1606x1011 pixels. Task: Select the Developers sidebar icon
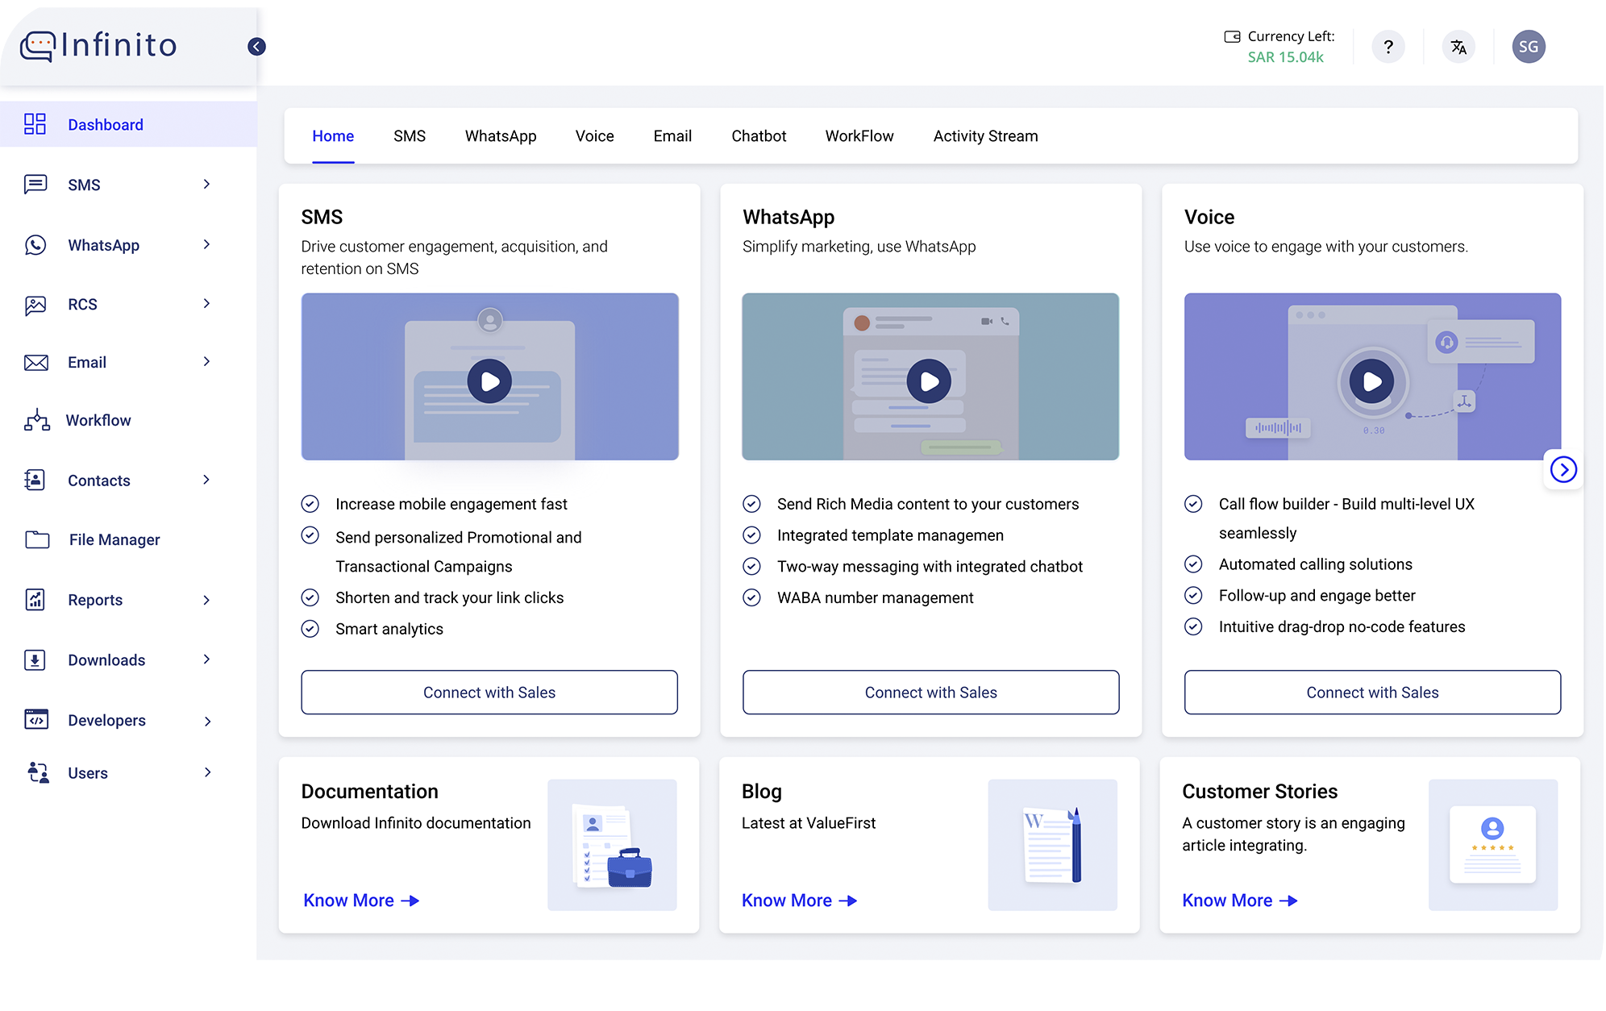(x=35, y=720)
